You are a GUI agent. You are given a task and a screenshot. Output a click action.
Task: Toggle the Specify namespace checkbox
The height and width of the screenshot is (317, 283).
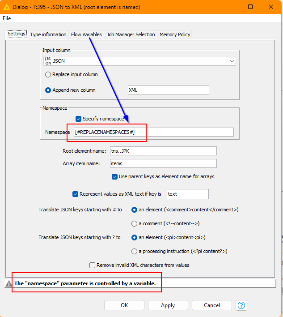(79, 119)
